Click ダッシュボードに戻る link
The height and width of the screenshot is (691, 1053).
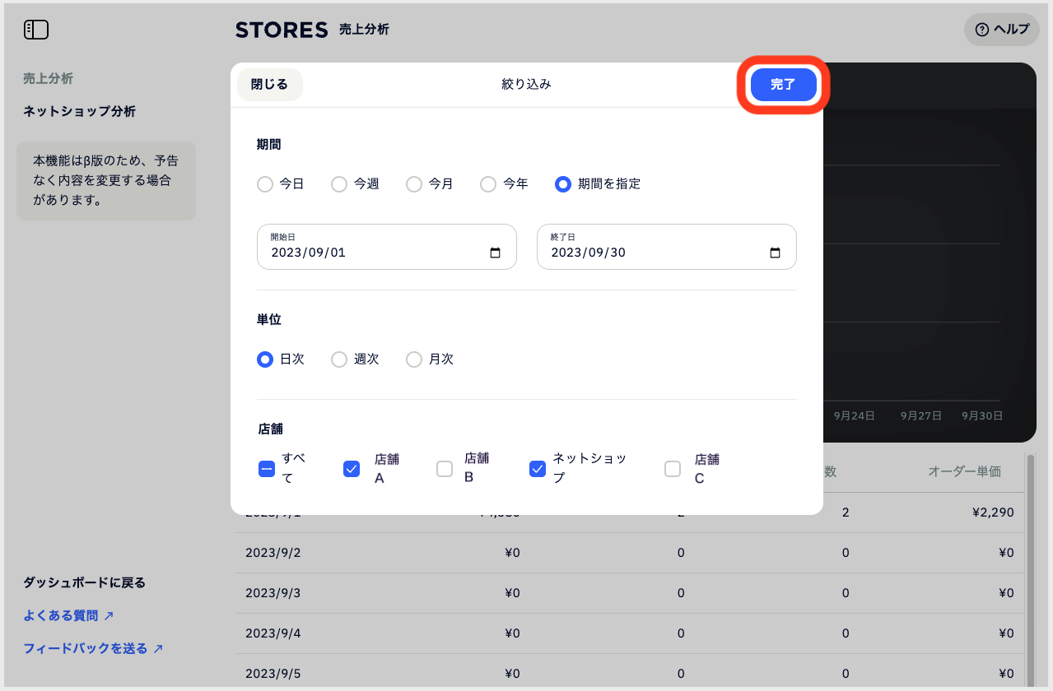[84, 582]
